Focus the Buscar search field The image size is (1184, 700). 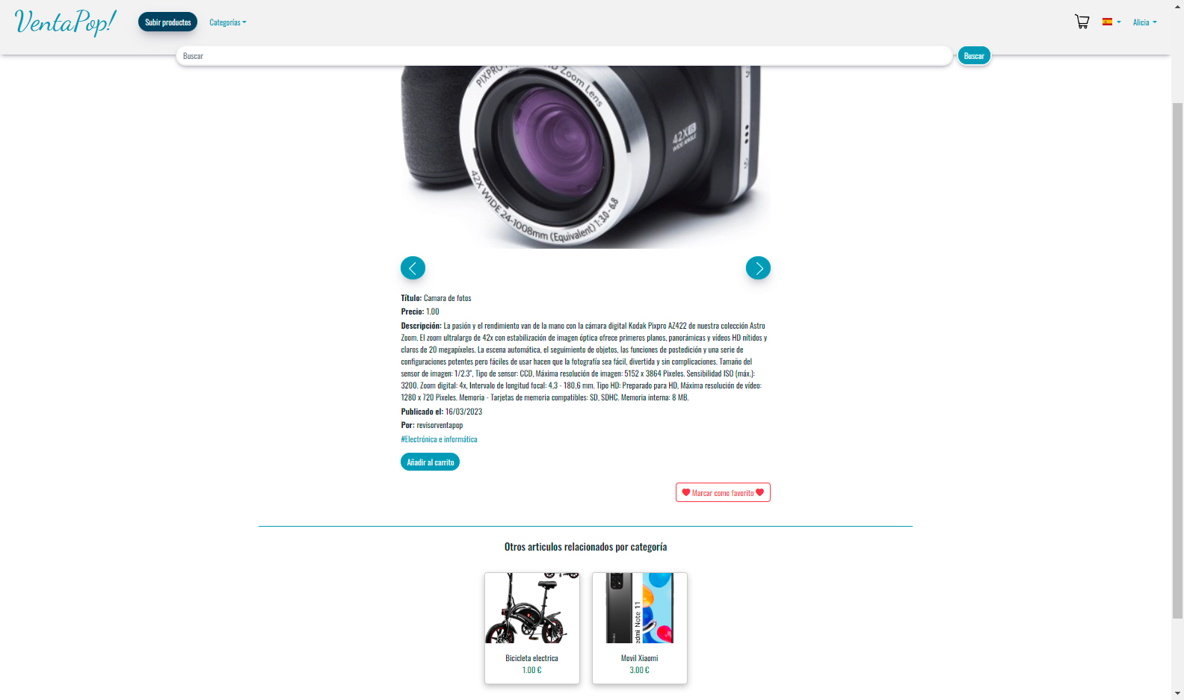pos(564,56)
